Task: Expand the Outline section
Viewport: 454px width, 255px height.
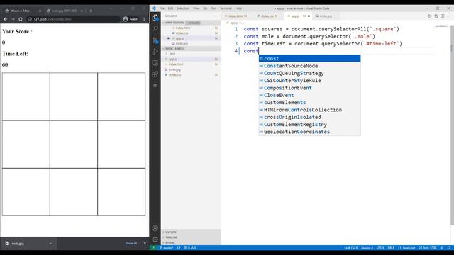Action: click(191, 232)
